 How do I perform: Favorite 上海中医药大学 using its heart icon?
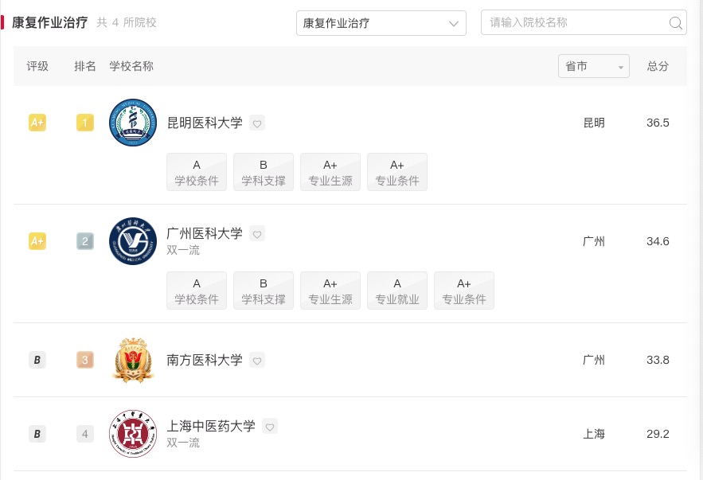point(270,427)
